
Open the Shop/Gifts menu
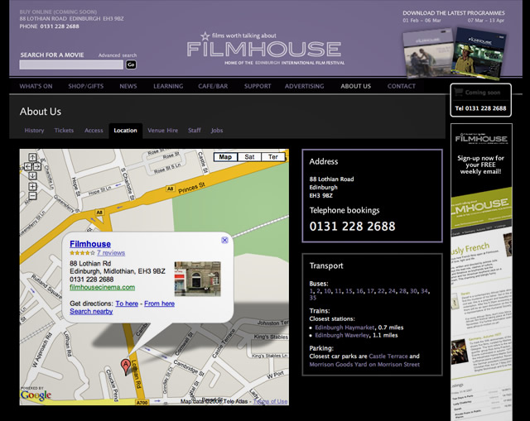pos(86,86)
